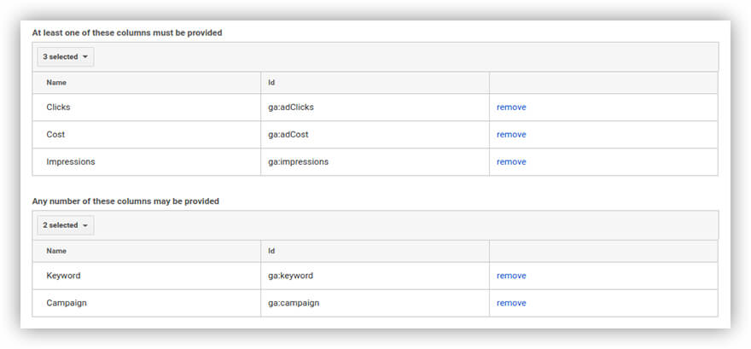
Task: Expand the "2 selected" columns dropdown
Action: click(65, 225)
